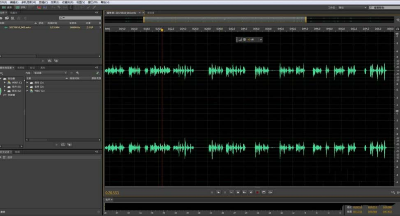The image size is (400, 216).
Task: Click the Files panel search field
Action: 80,18
